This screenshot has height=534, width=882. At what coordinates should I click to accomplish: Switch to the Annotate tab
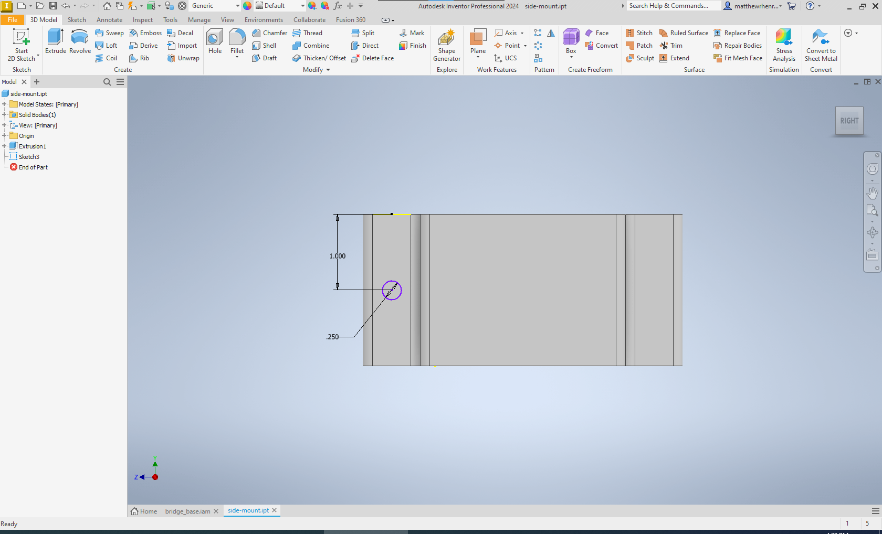[109, 20]
